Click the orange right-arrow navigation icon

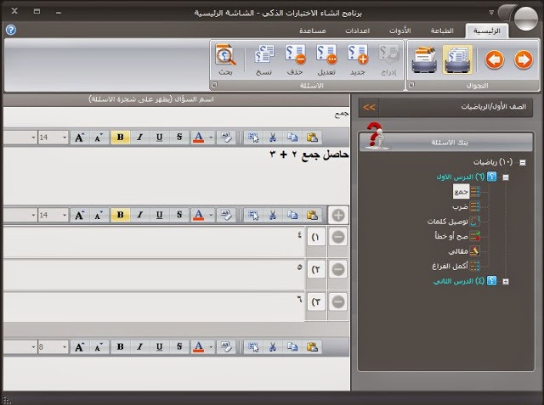[524, 59]
